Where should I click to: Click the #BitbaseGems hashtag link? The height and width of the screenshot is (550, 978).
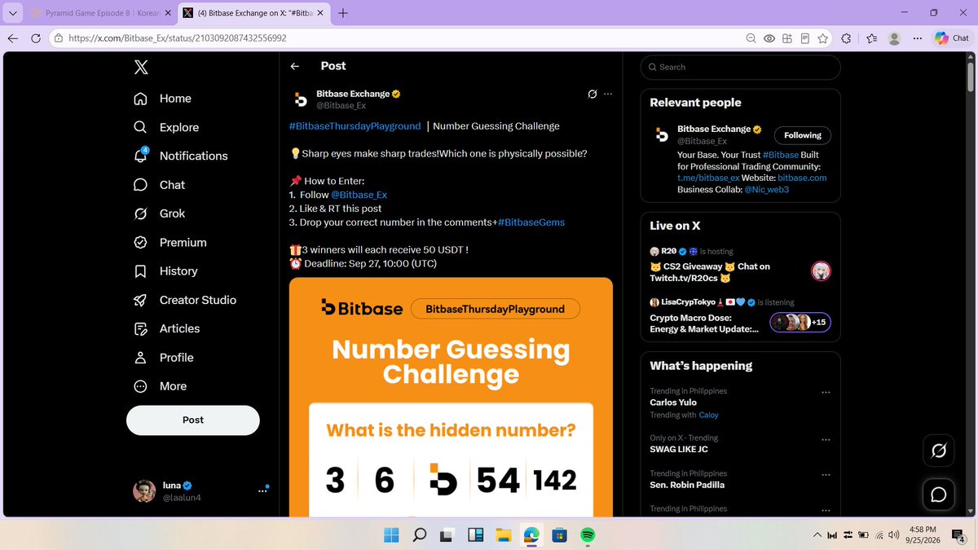point(531,222)
